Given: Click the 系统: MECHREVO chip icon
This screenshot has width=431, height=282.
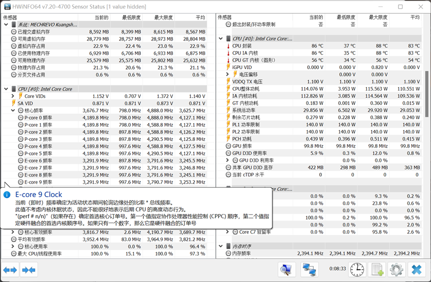Looking at the screenshot, I should click(x=14, y=24).
